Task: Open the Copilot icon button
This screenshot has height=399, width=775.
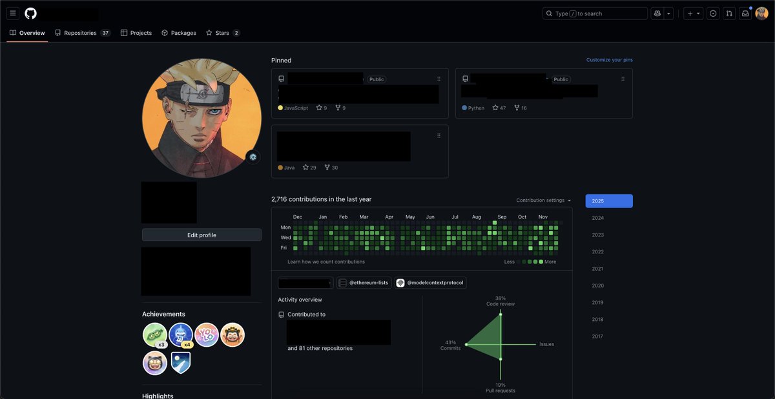Action: click(657, 14)
